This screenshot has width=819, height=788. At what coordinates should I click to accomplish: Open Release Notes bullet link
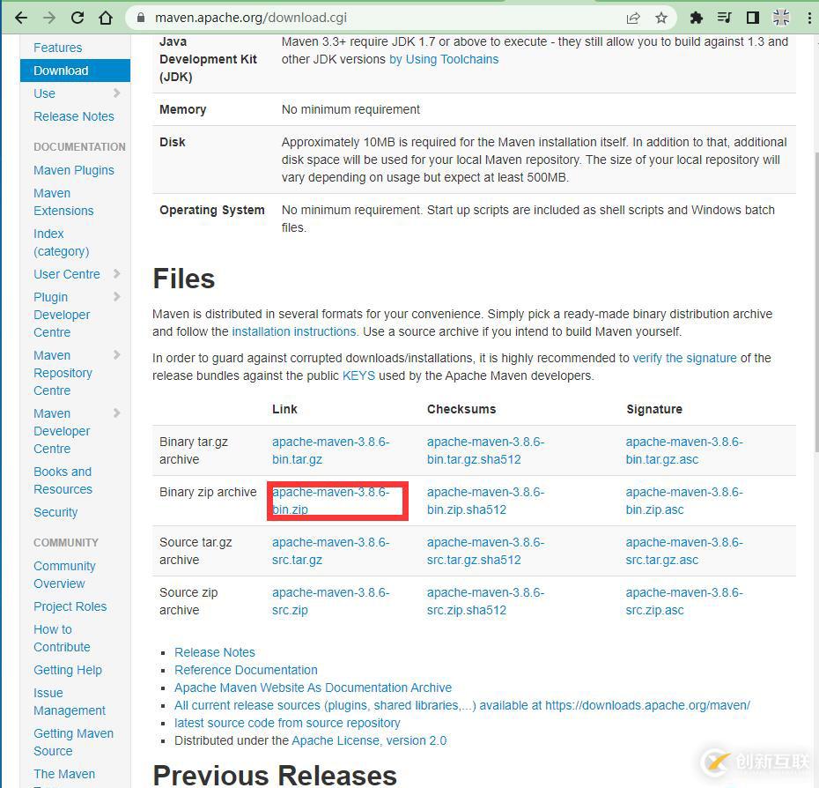215,652
